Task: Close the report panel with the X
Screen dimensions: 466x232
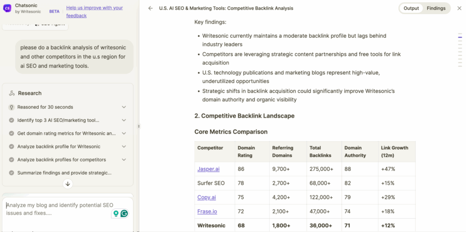Action: click(x=459, y=8)
